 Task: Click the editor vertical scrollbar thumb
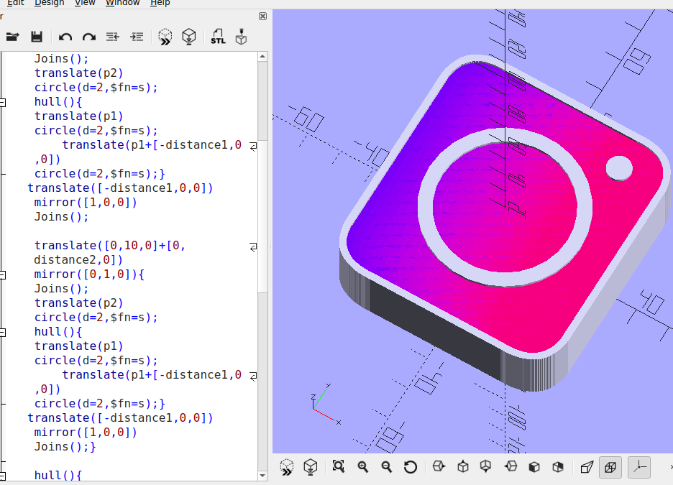262,216
